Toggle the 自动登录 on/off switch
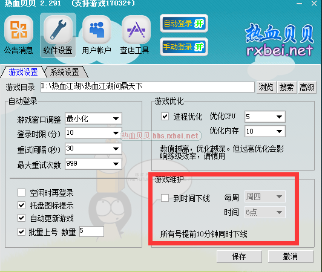Screen dimensions: 322x272 [x=184, y=24]
